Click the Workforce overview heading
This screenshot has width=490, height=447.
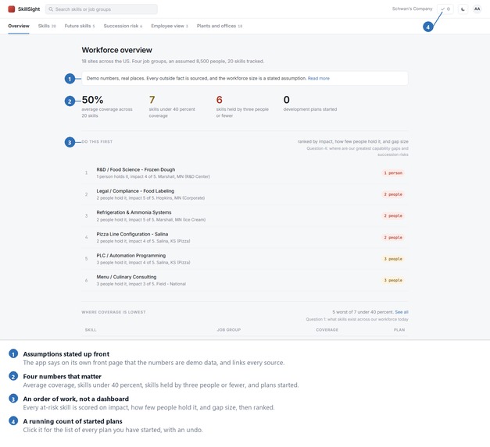click(117, 50)
